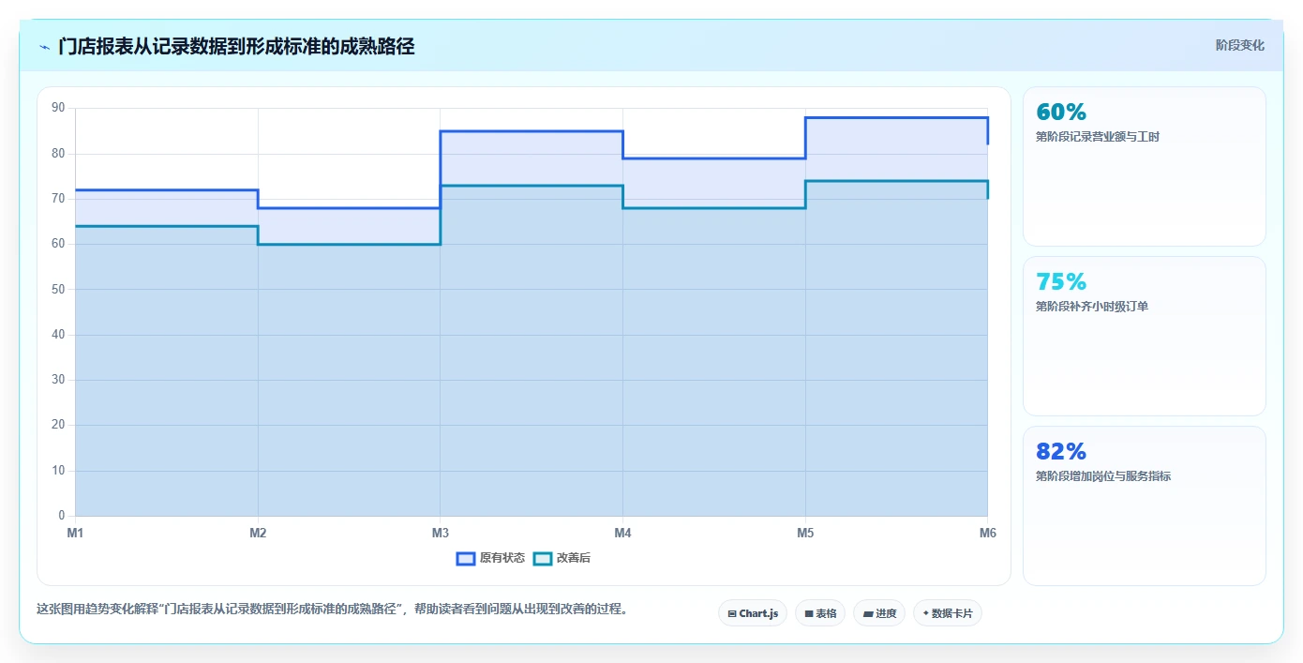Click the icon inside the Chart.js chip
This screenshot has height=663, width=1303.
(x=732, y=614)
